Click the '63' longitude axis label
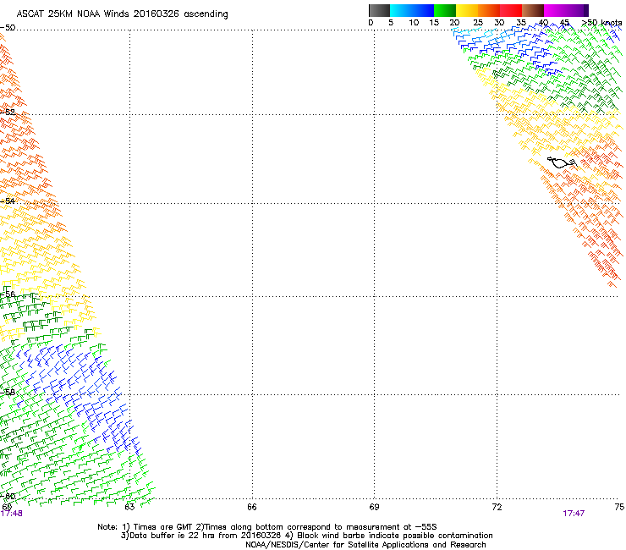 tap(129, 507)
